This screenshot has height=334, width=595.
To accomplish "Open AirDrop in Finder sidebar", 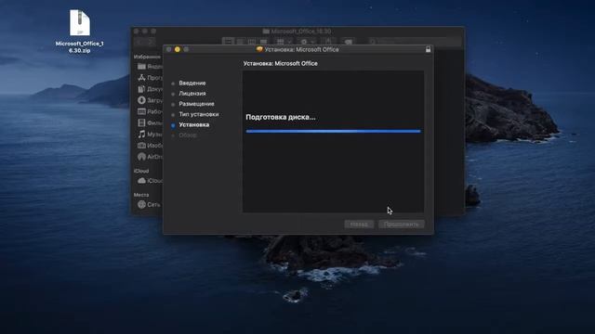I will [150, 157].
